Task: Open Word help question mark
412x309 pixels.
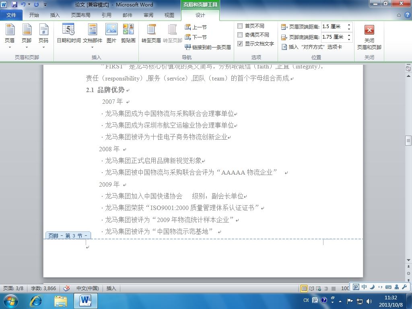Action: point(407,15)
